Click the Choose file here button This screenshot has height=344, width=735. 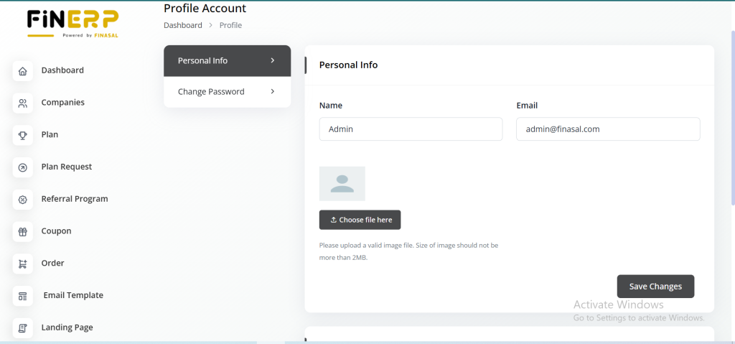click(x=360, y=220)
